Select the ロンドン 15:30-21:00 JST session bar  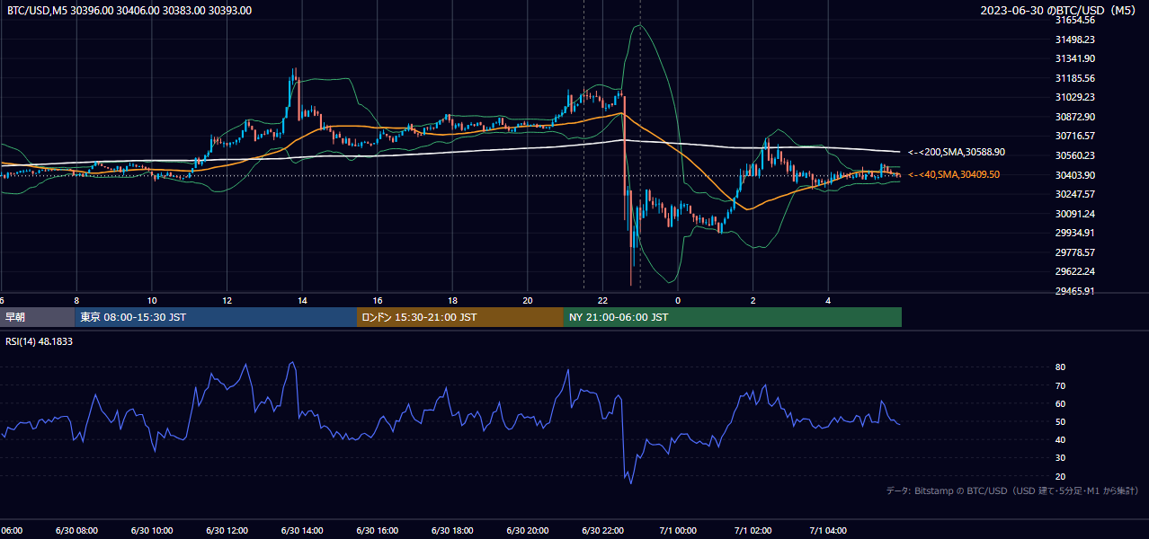click(460, 317)
